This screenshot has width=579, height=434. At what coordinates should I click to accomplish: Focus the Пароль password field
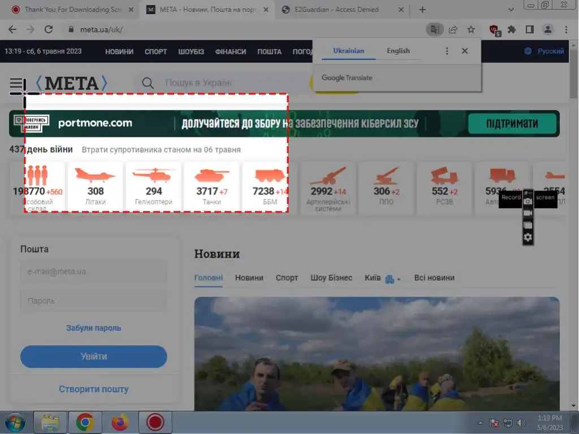[94, 301]
